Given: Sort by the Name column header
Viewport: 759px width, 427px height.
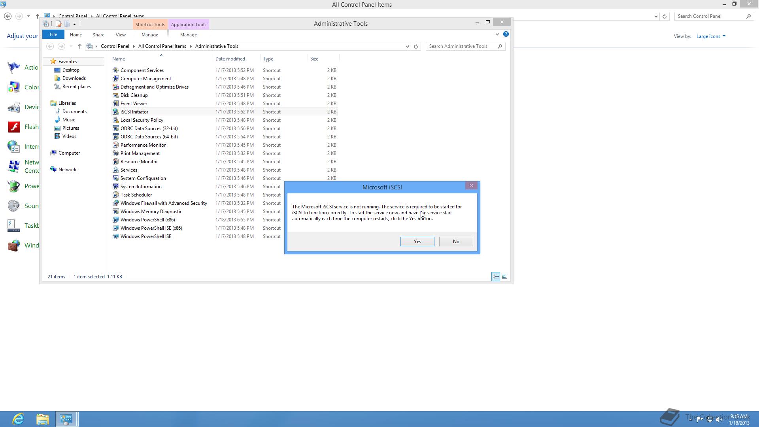Looking at the screenshot, I should click(x=161, y=59).
